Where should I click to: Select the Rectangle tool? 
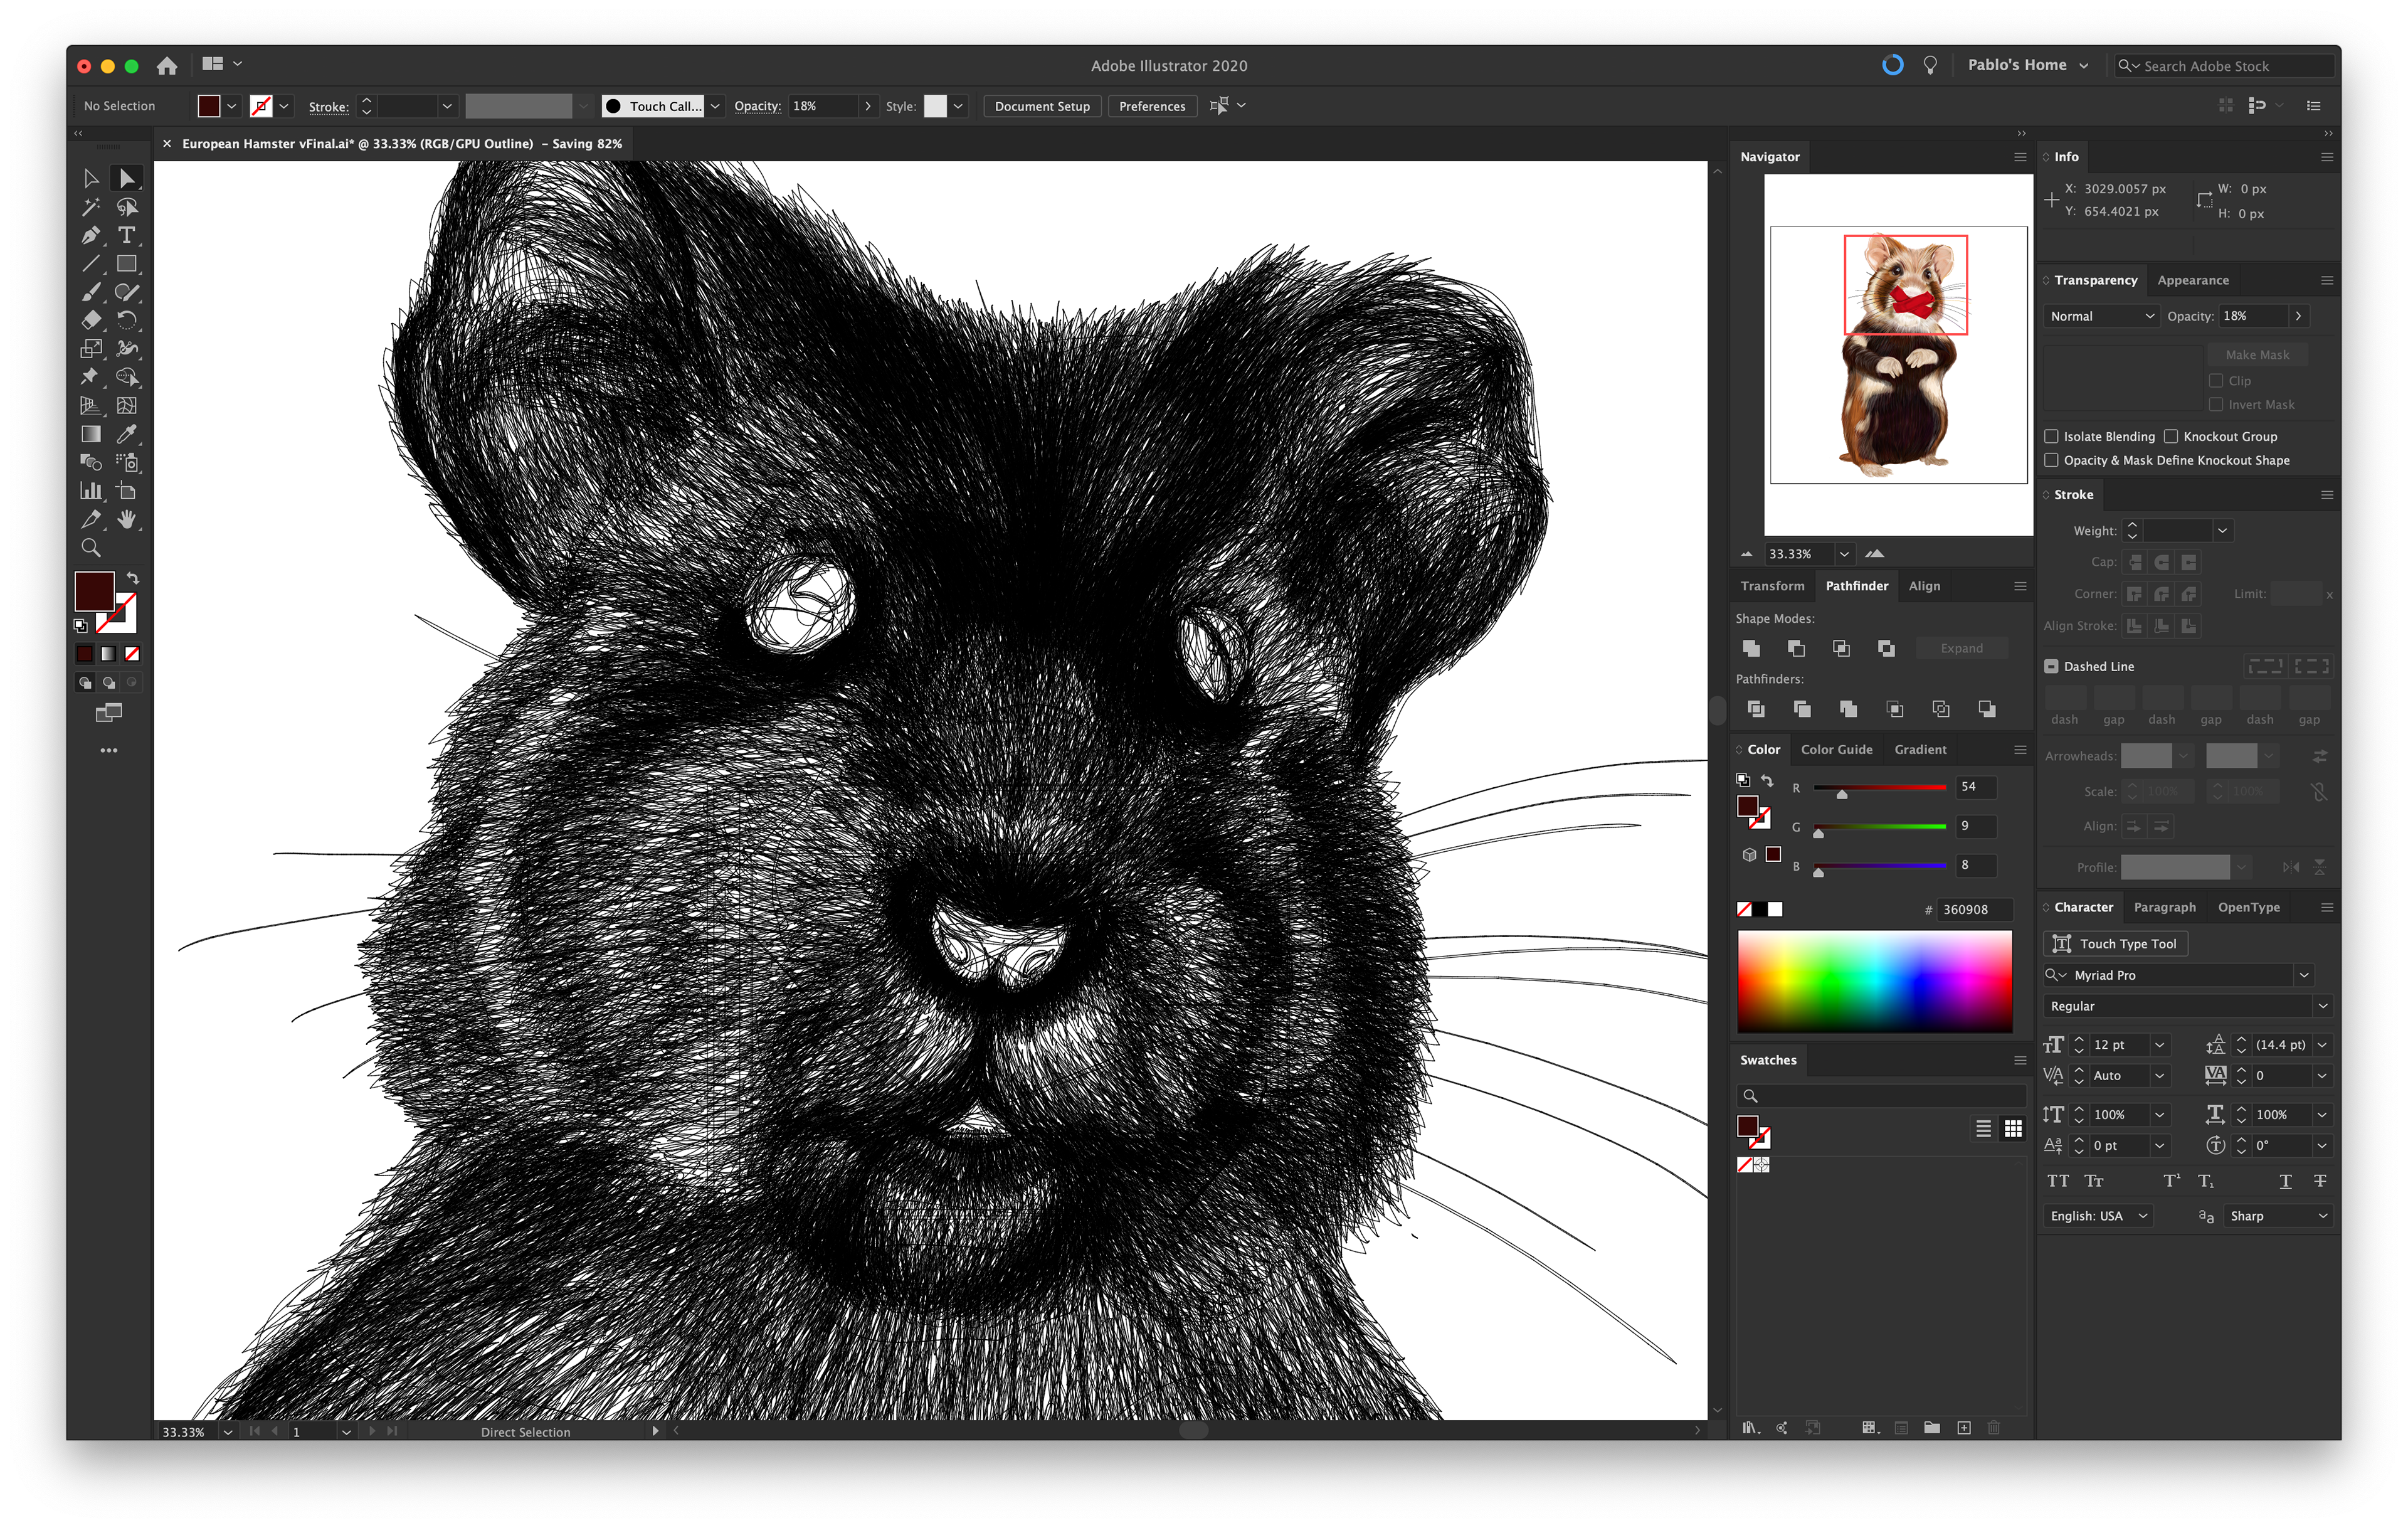tap(127, 264)
